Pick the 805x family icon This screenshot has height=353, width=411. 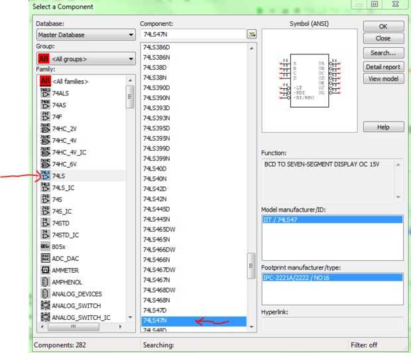(45, 246)
